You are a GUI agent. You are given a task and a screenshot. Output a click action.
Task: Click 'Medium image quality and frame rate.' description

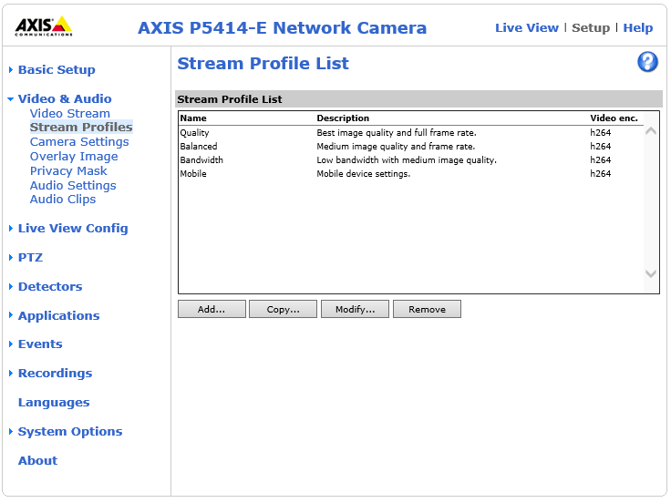396,147
